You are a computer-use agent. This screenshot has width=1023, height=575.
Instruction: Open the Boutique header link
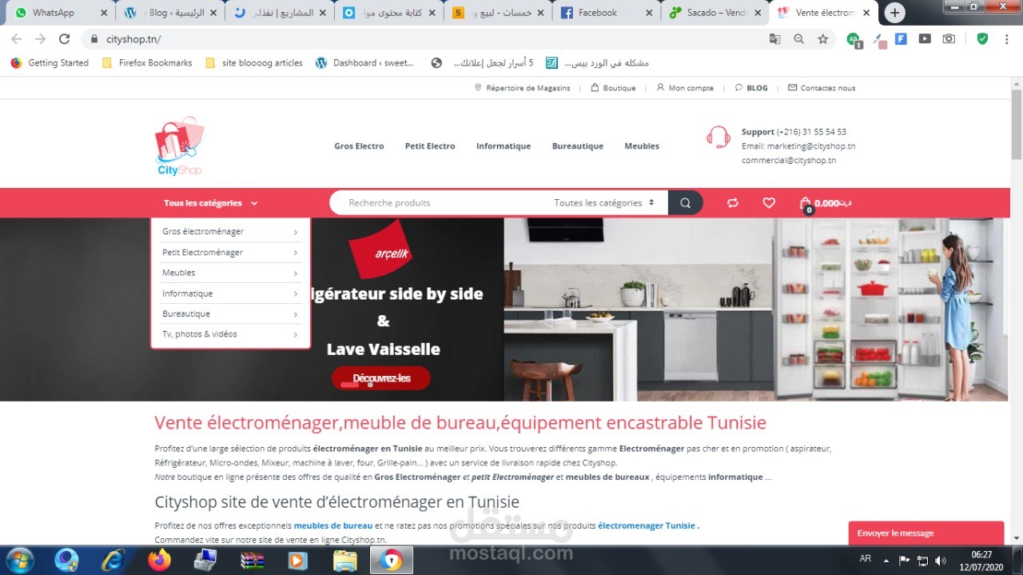click(x=613, y=88)
